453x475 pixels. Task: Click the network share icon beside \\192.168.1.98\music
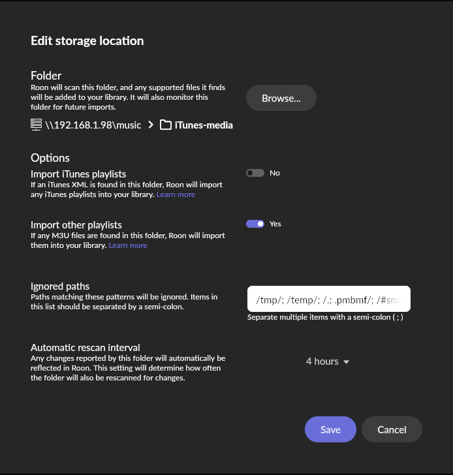point(37,125)
